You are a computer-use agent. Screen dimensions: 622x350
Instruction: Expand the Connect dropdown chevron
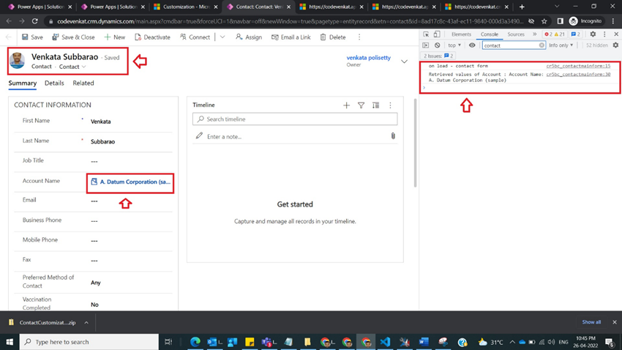(222, 37)
